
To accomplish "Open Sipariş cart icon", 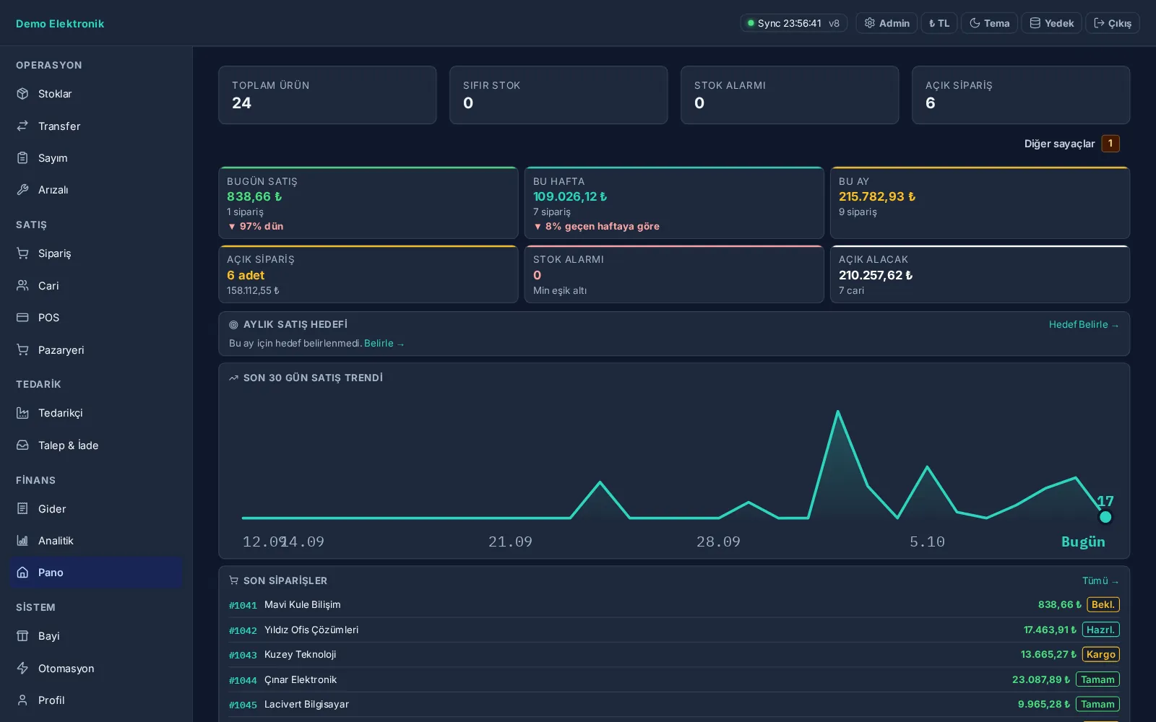I will (22, 253).
